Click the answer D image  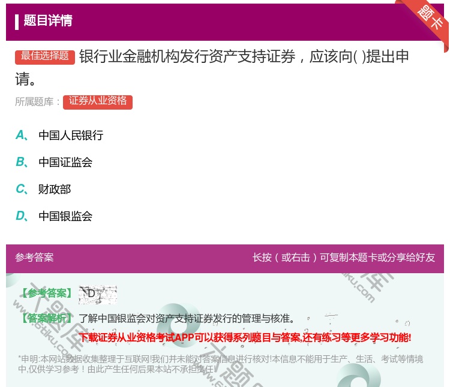(98, 295)
